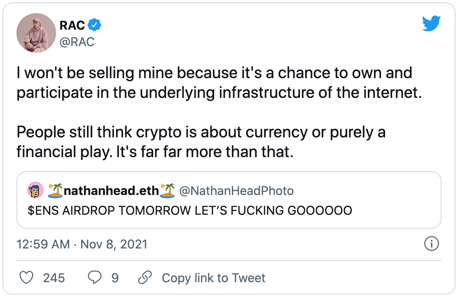The image size is (458, 297).
Task: Open the quoted $ENS AIRDROP tweet text
Action: pos(190,211)
